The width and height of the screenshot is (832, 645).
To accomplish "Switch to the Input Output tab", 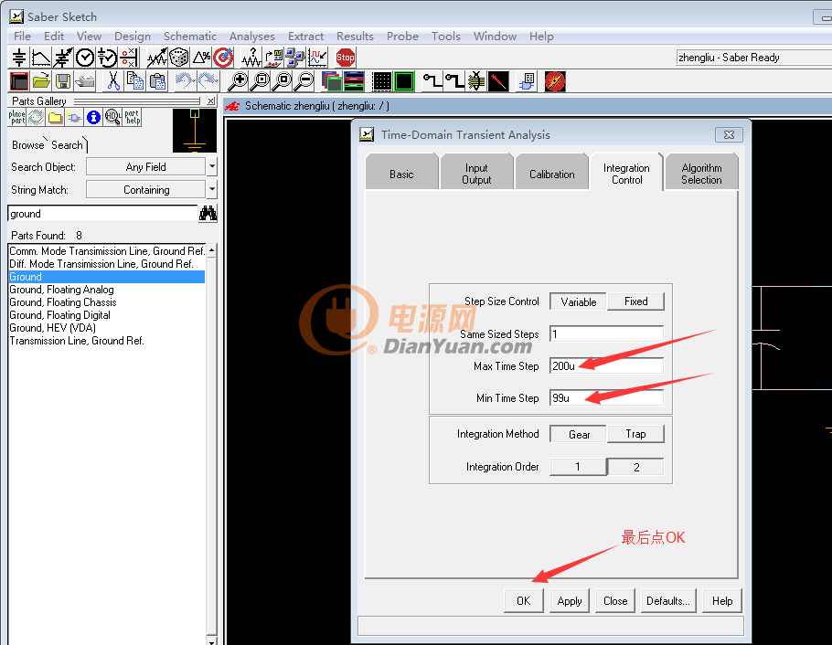I will point(476,174).
